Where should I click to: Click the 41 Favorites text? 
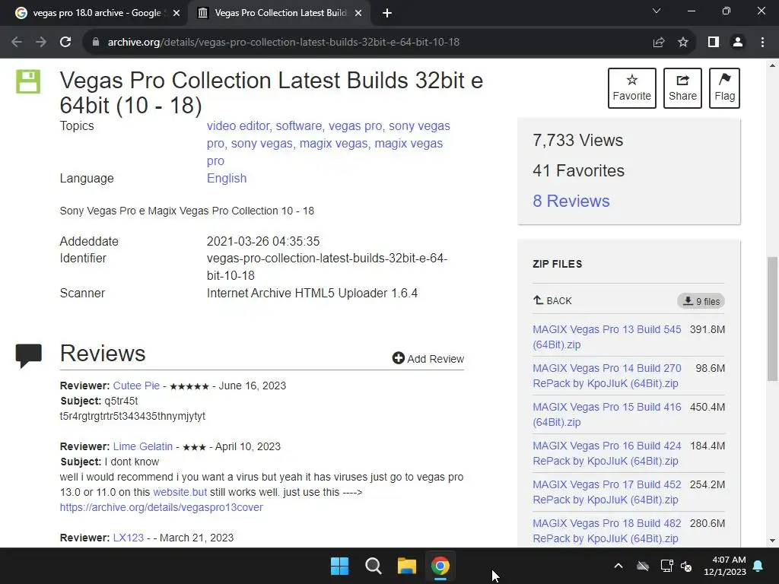pos(578,171)
